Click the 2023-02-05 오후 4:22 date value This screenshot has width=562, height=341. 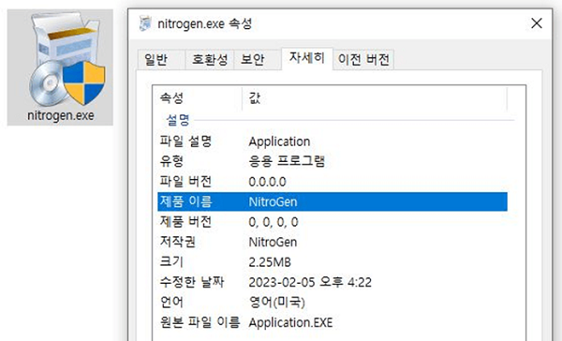pyautogui.click(x=310, y=282)
